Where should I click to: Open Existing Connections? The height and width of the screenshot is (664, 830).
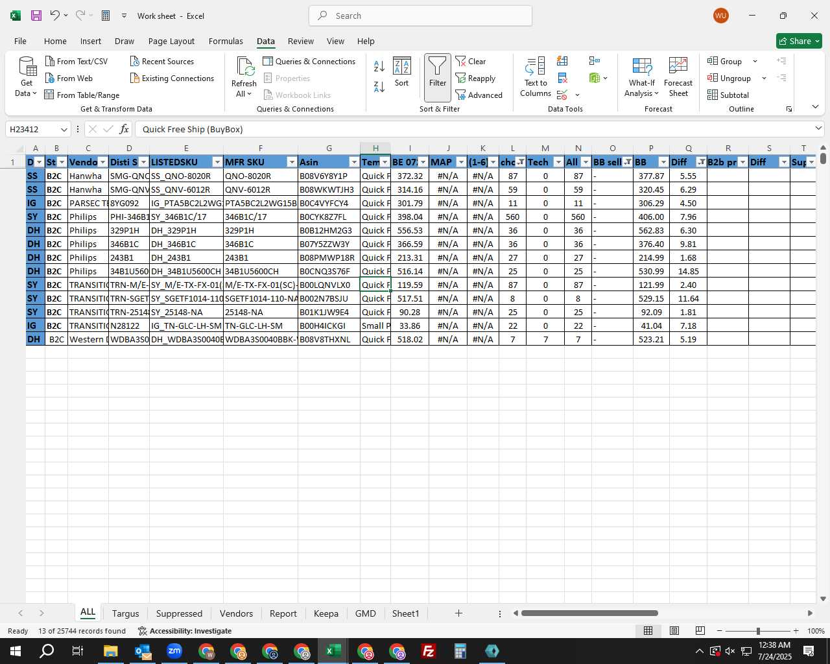(172, 78)
